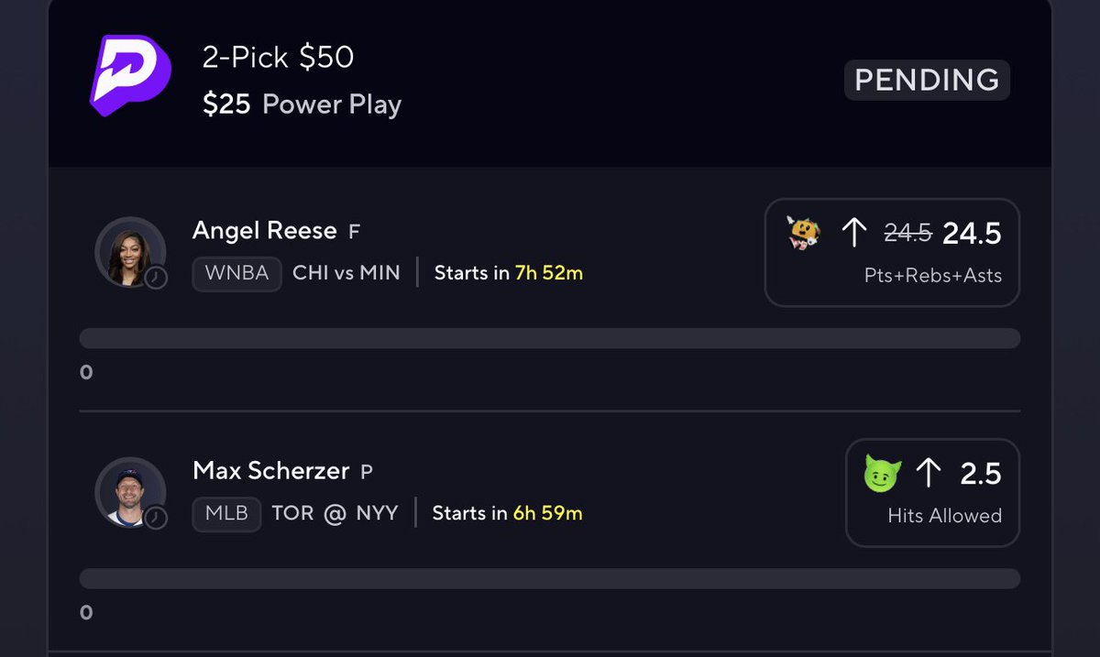The image size is (1100, 657).
Task: Select the MLB league tag
Action: (x=226, y=513)
